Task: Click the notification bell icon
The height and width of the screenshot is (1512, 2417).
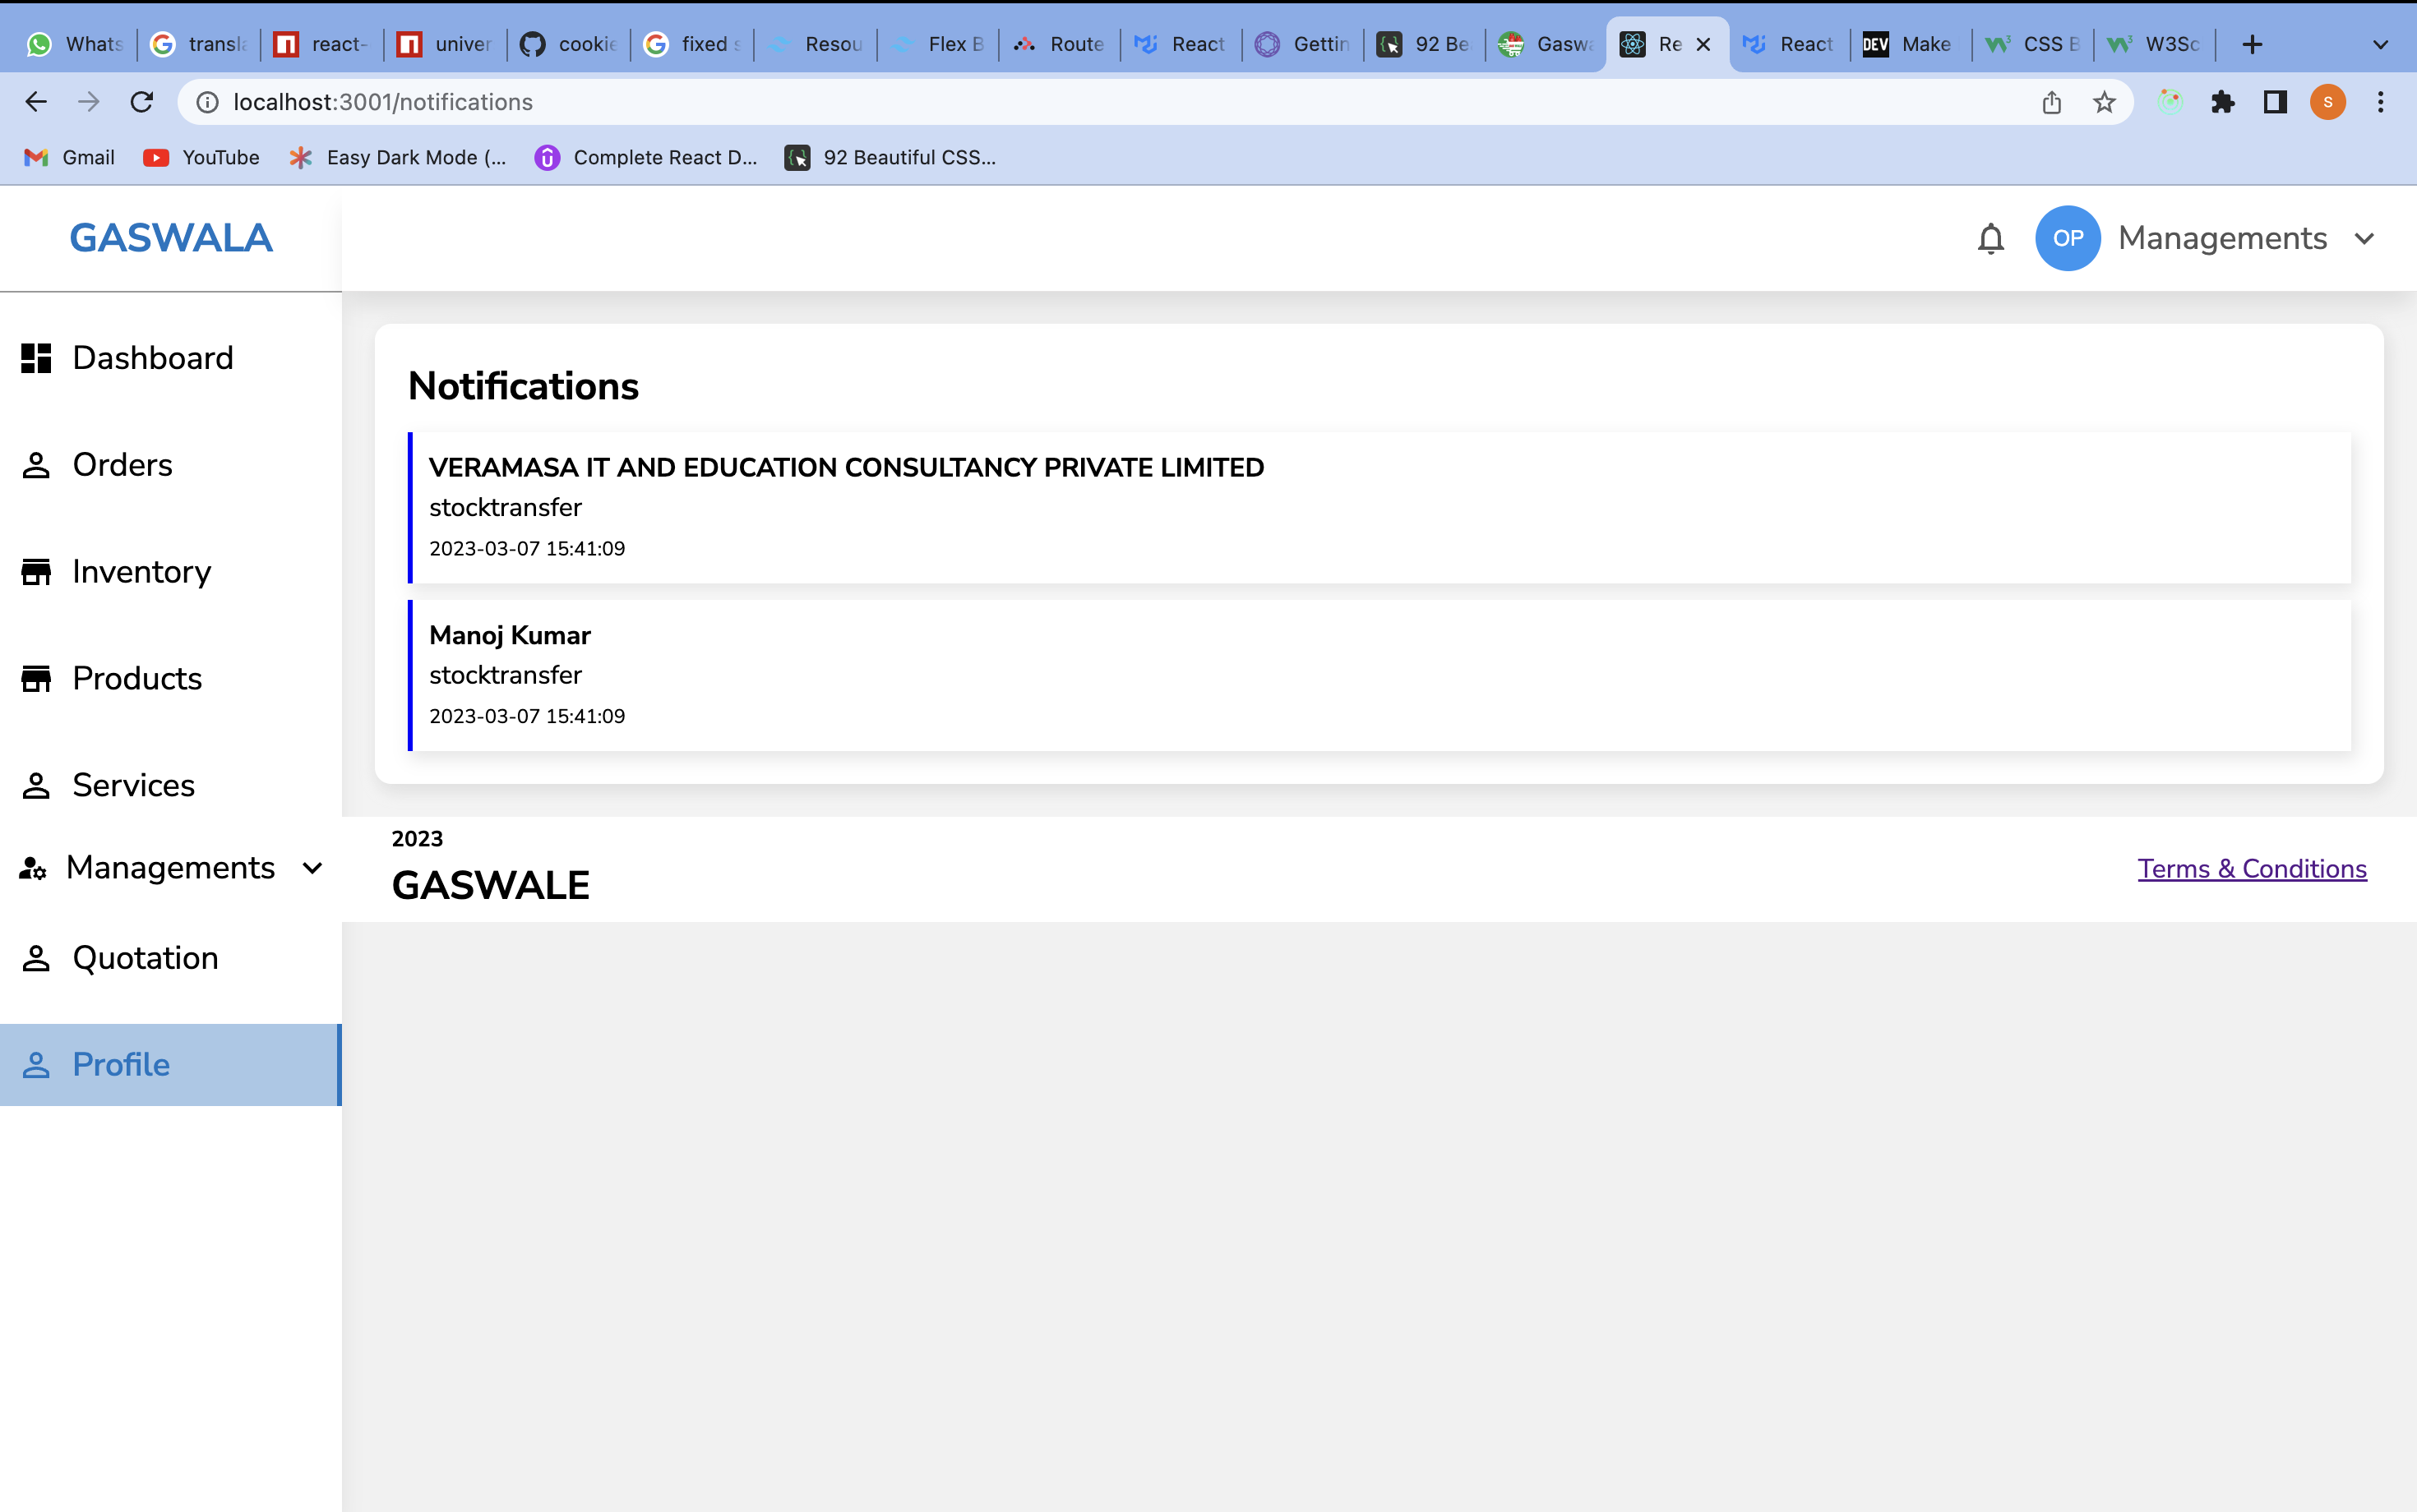Action: tap(1990, 238)
